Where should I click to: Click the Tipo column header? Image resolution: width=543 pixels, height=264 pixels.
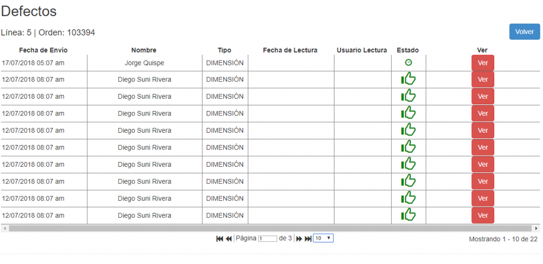click(x=224, y=50)
